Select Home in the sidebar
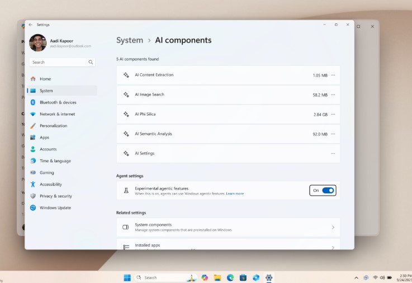Viewport: 412px width, 283px height. [45, 79]
